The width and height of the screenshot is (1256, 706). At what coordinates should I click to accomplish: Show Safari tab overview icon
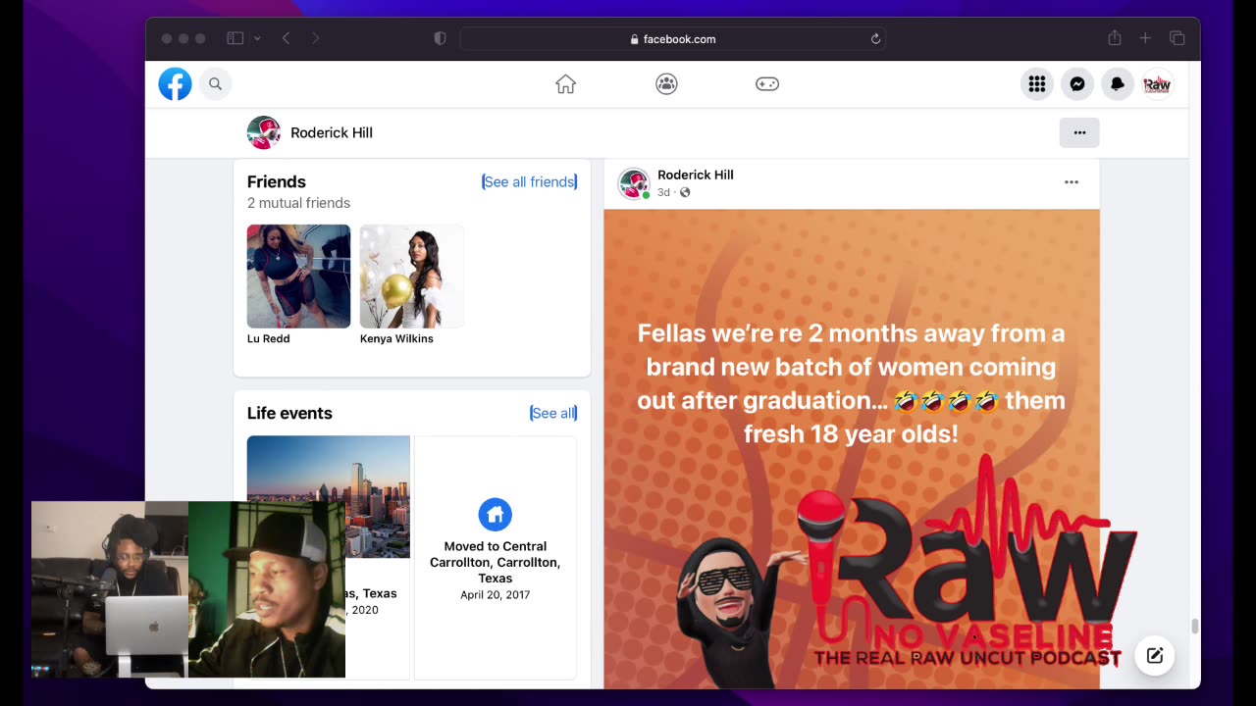pos(1177,38)
